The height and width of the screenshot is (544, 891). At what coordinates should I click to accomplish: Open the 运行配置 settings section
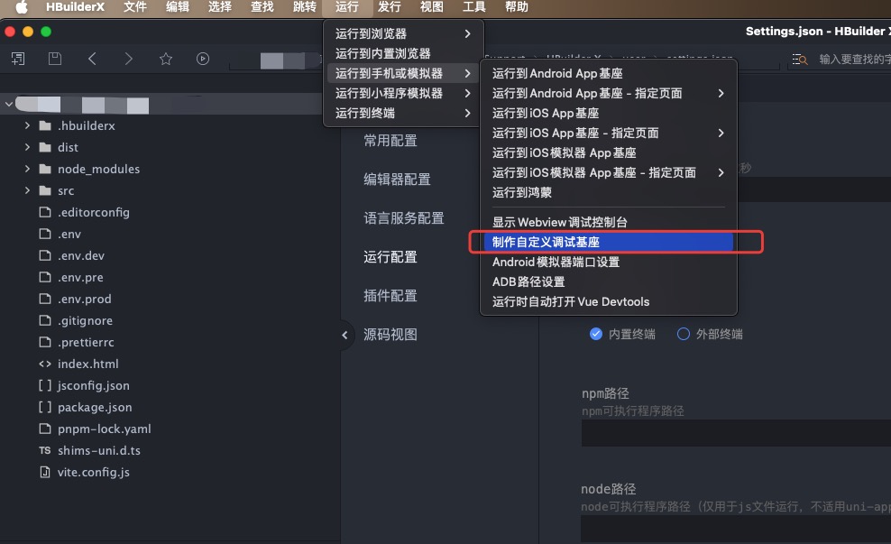[x=390, y=257]
